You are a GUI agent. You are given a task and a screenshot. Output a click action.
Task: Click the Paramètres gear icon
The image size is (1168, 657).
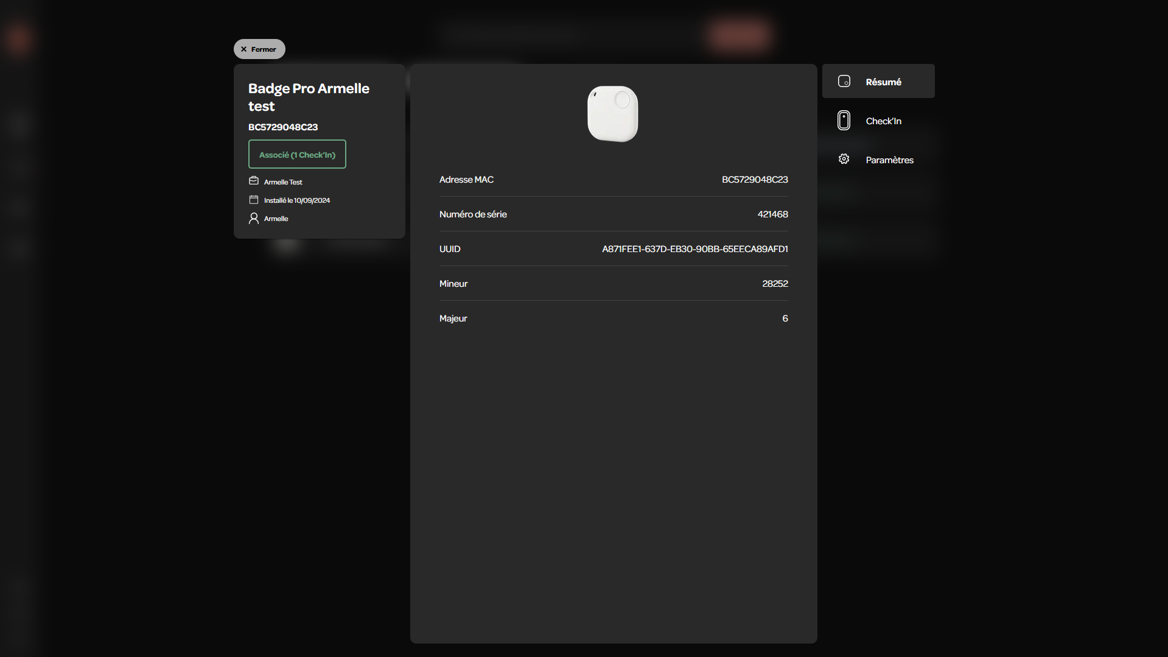click(x=844, y=159)
